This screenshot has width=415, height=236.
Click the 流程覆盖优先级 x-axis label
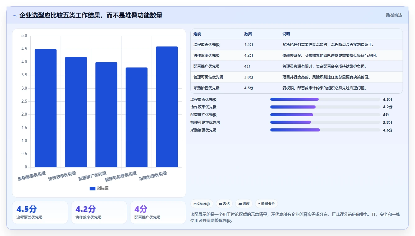point(32,176)
